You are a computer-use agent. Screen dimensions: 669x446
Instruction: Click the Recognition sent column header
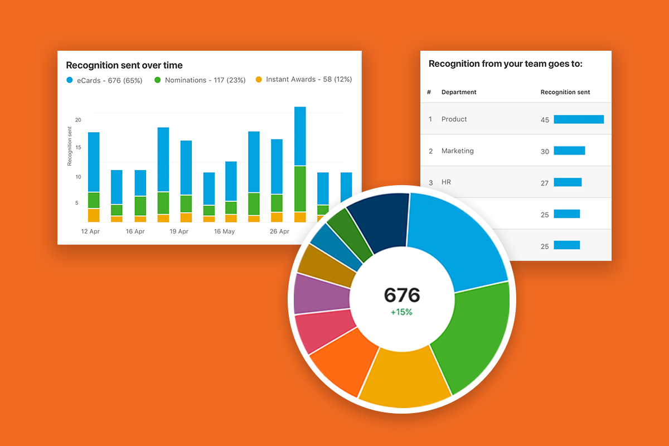coord(565,92)
